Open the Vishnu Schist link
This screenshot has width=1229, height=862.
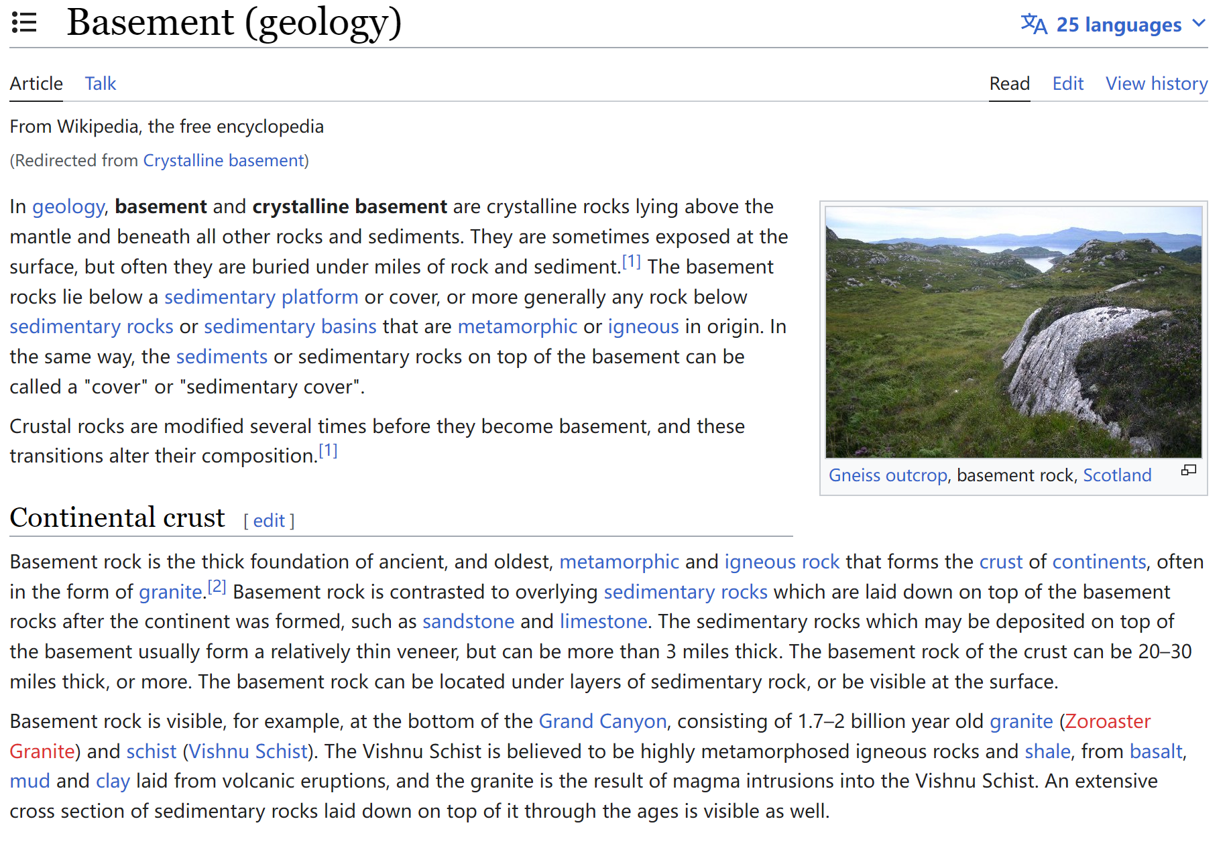248,751
